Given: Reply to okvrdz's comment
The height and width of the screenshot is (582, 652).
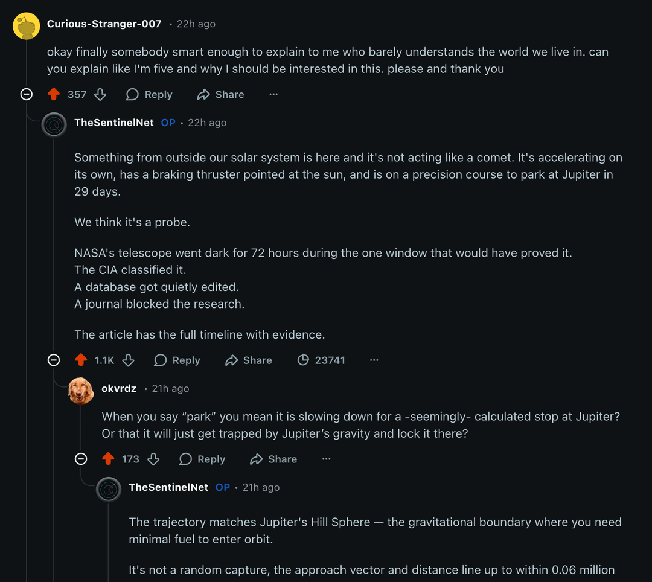Looking at the screenshot, I should coord(202,459).
